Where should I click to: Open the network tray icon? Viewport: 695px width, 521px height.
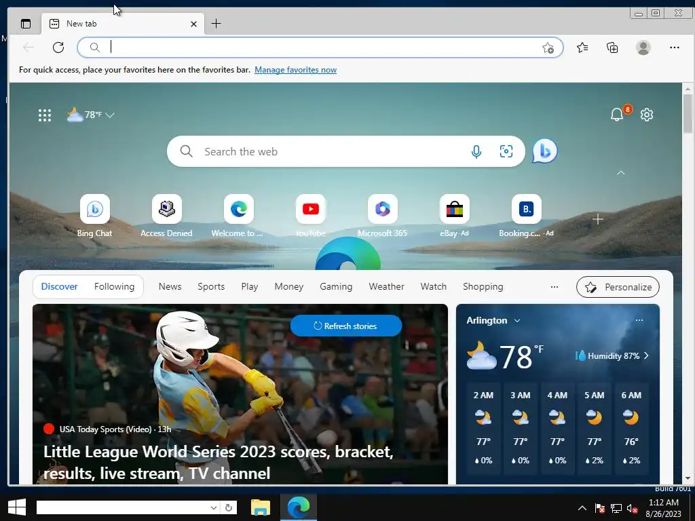point(616,508)
